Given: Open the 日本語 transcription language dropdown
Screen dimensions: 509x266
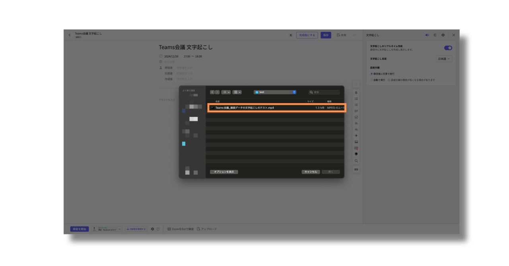Looking at the screenshot, I should point(444,59).
